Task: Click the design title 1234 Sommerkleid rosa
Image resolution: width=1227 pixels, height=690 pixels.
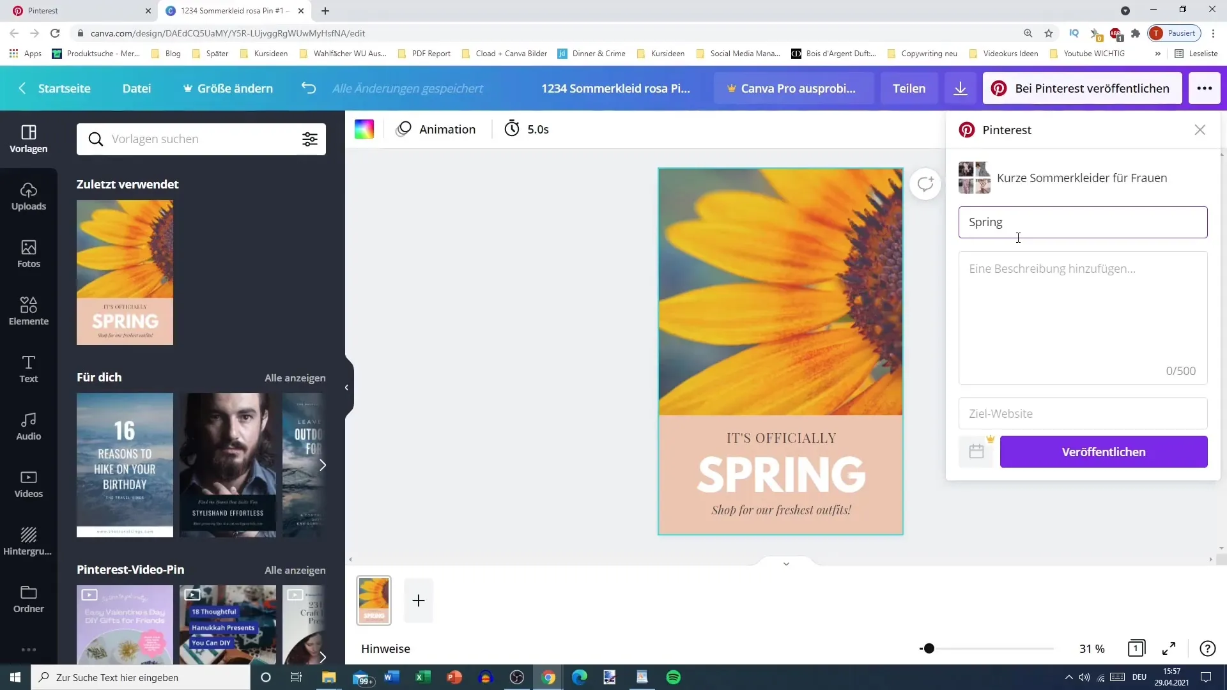Action: (x=615, y=88)
